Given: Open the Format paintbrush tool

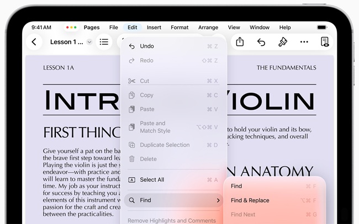Looking at the screenshot, I should pyautogui.click(x=283, y=42).
